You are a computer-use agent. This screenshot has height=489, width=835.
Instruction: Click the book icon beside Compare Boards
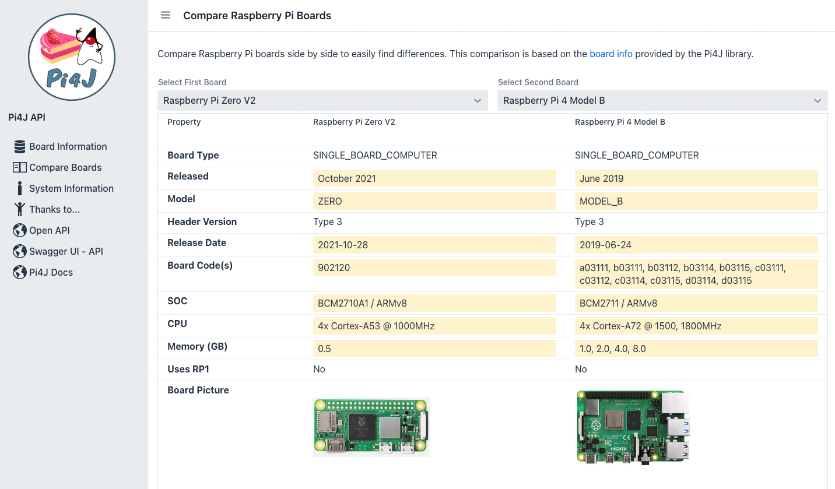[x=20, y=167]
